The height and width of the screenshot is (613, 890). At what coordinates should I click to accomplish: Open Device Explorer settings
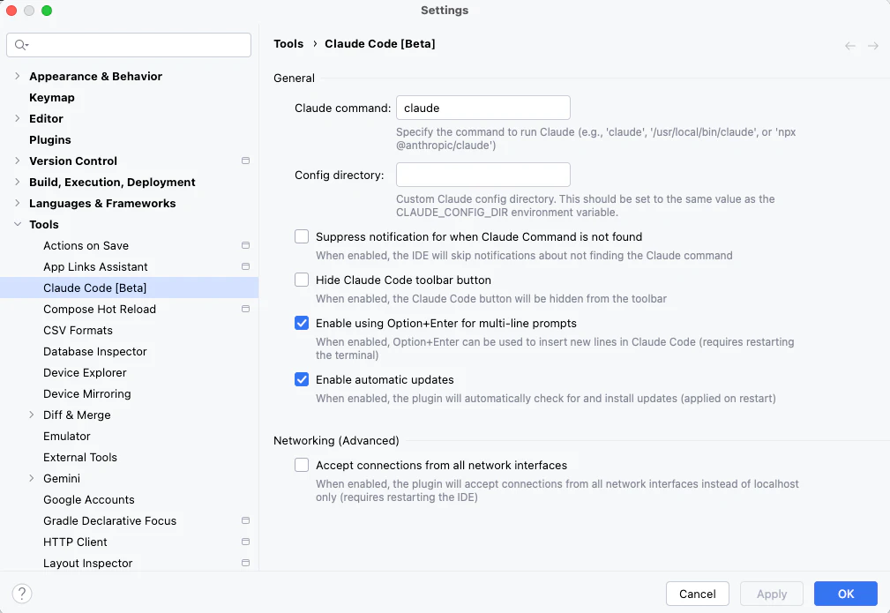pos(85,372)
